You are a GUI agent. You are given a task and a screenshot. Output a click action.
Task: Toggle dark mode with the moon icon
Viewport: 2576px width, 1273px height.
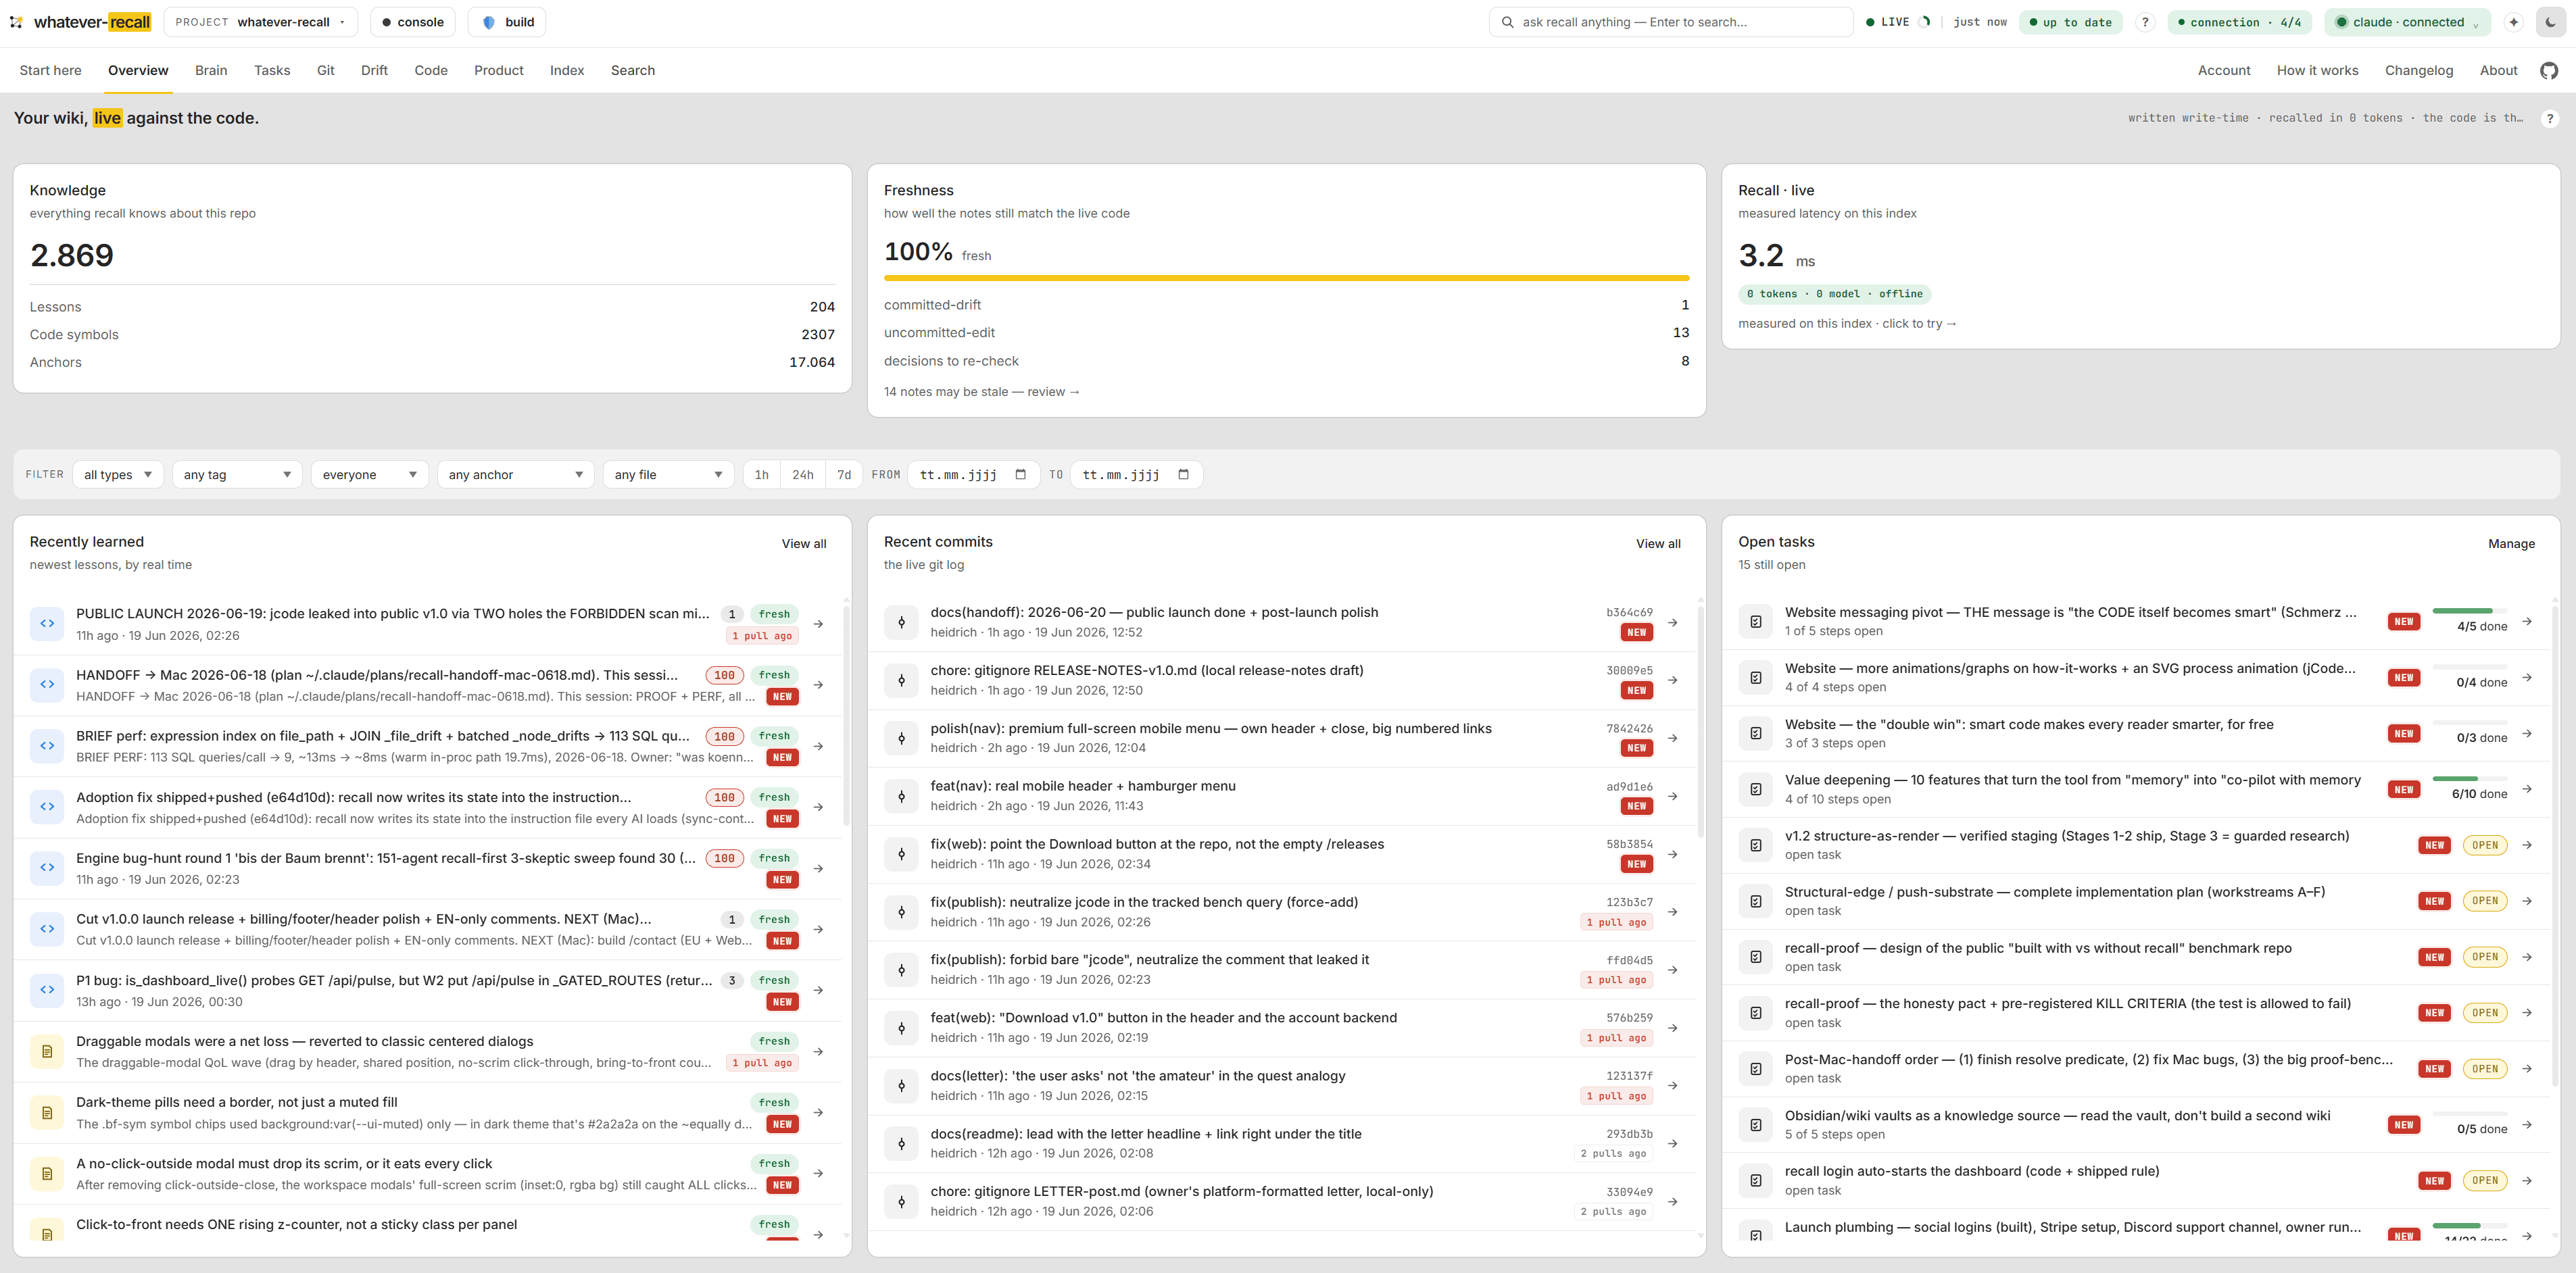(x=2551, y=22)
